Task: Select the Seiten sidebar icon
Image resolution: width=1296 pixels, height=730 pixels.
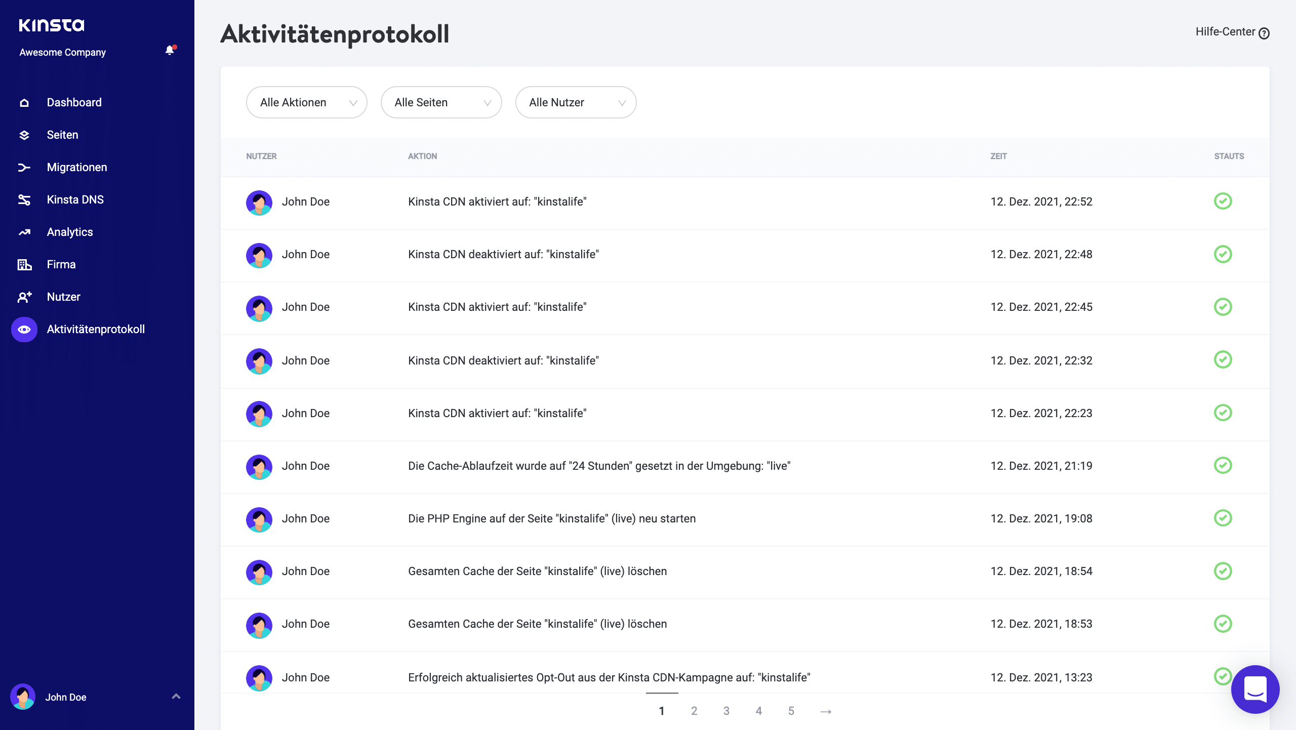Action: point(24,134)
